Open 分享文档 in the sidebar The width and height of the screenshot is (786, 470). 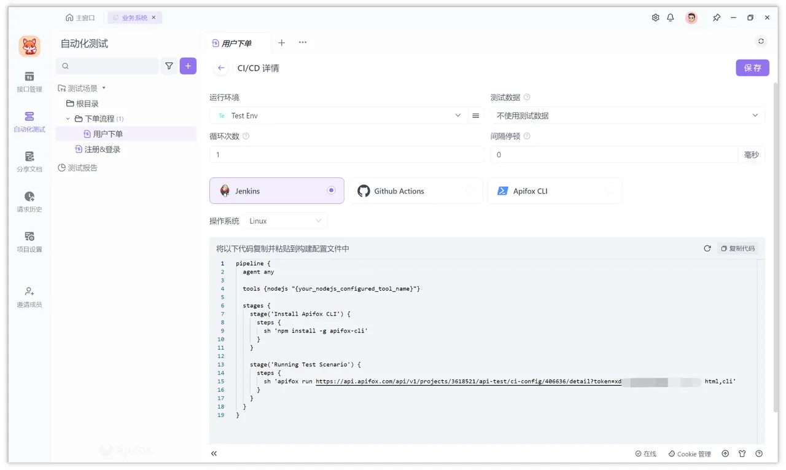29,162
